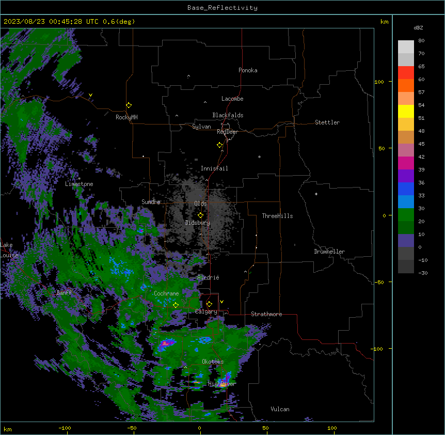This screenshot has height=435, width=445.
Task: Select the HighRiver town label
Action: point(222,384)
